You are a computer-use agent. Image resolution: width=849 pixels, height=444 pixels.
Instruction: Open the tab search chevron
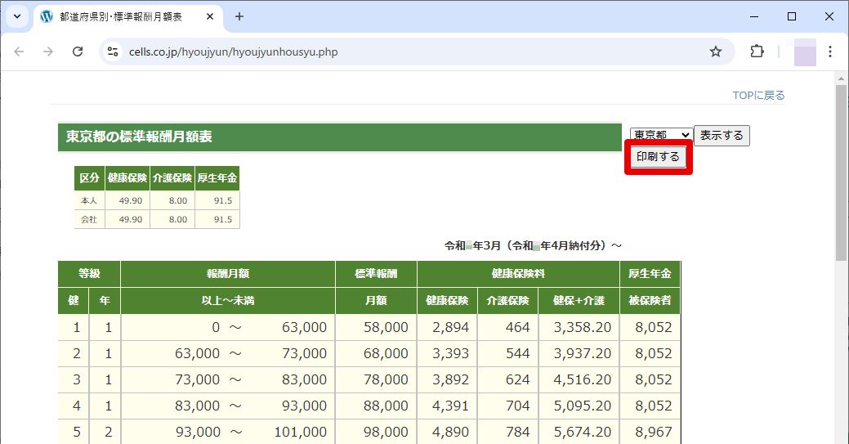17,16
